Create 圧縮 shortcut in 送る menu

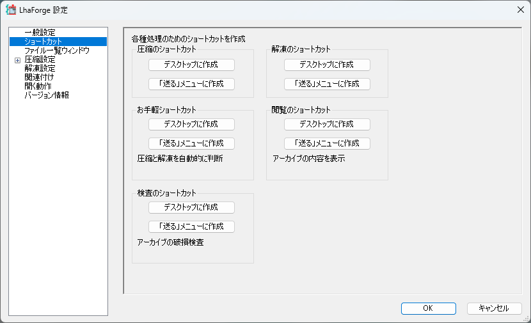[191, 84]
